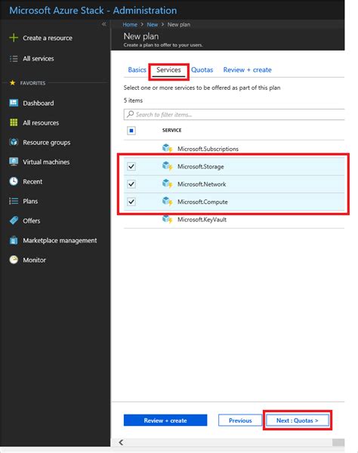
Task: Click the Create a resource plus icon
Action: coord(14,38)
